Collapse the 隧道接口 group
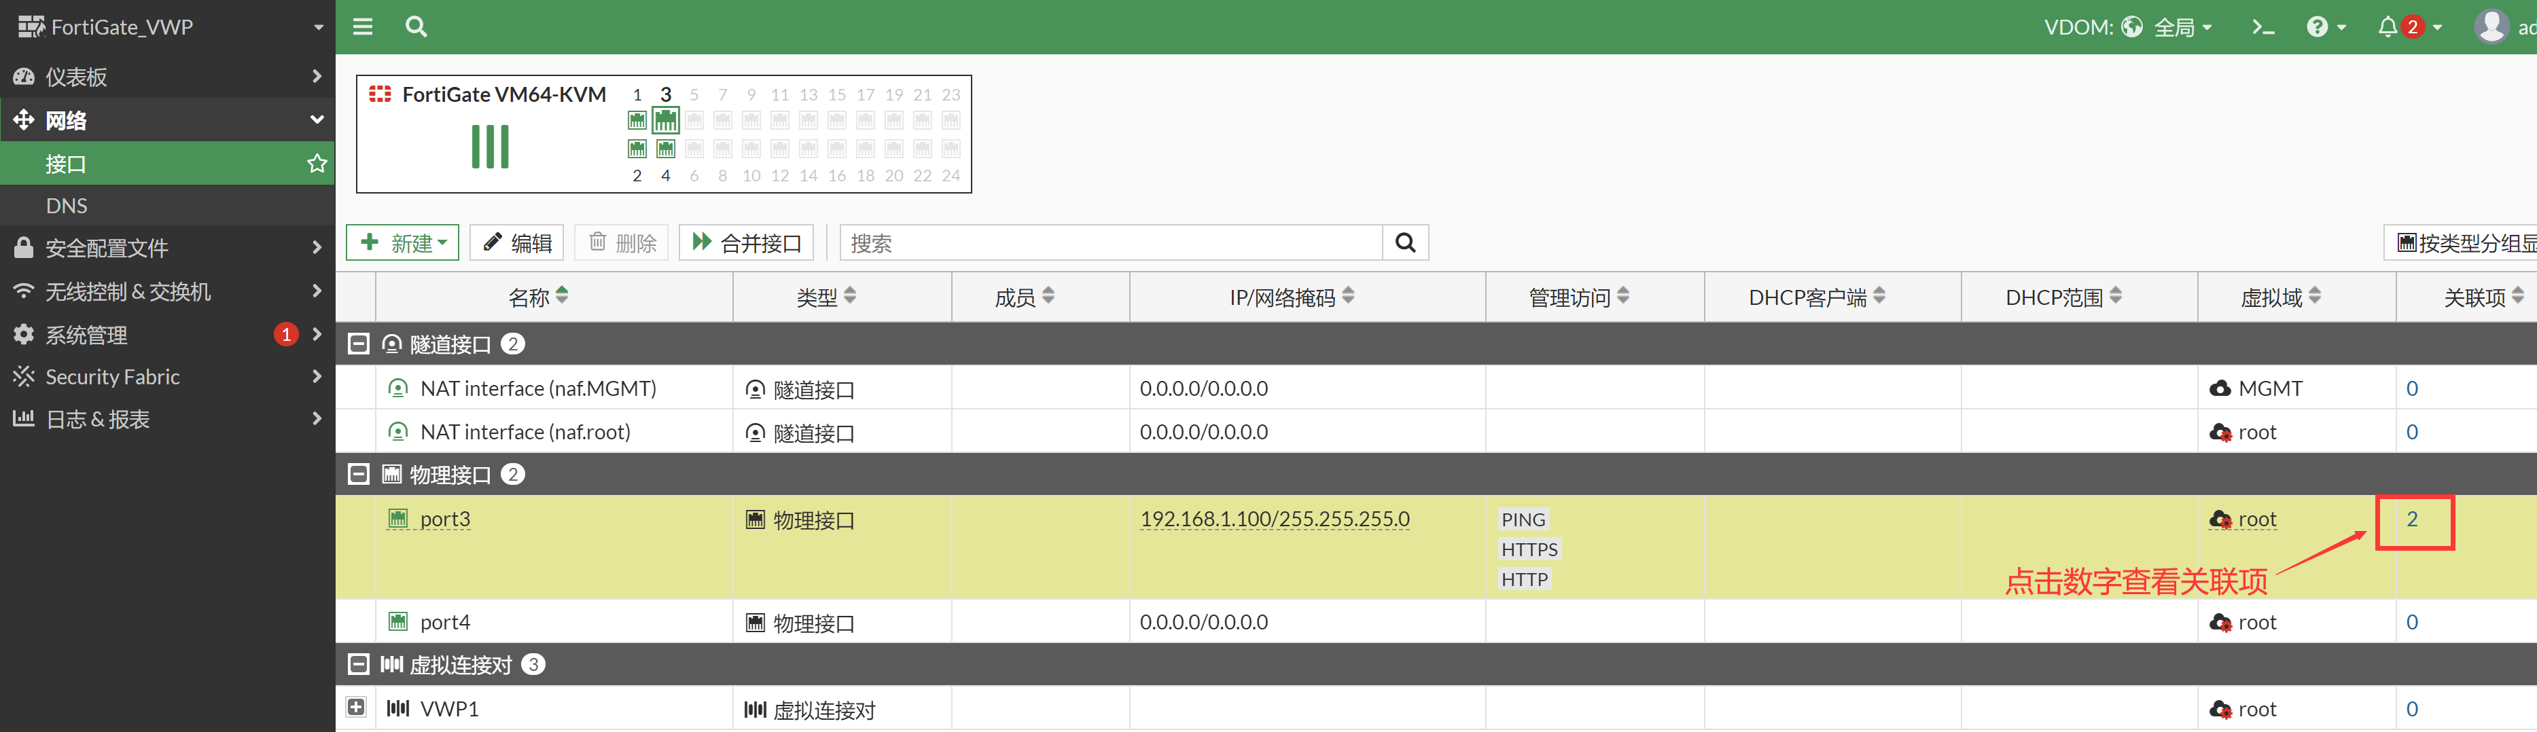The image size is (2537, 732). tap(359, 344)
